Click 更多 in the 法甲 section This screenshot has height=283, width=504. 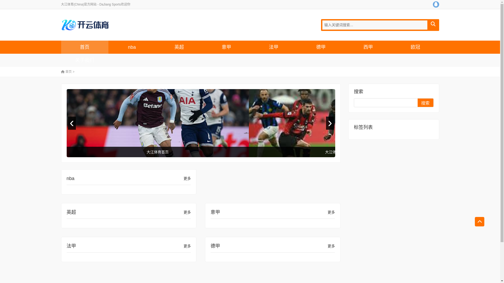(187, 246)
